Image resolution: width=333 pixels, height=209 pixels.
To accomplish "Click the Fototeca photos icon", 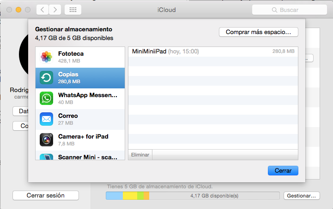I will [x=46, y=57].
